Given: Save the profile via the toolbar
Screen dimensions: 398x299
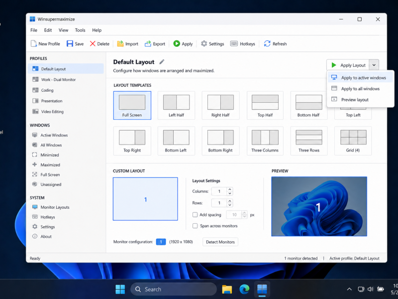Looking at the screenshot, I should coord(75,44).
